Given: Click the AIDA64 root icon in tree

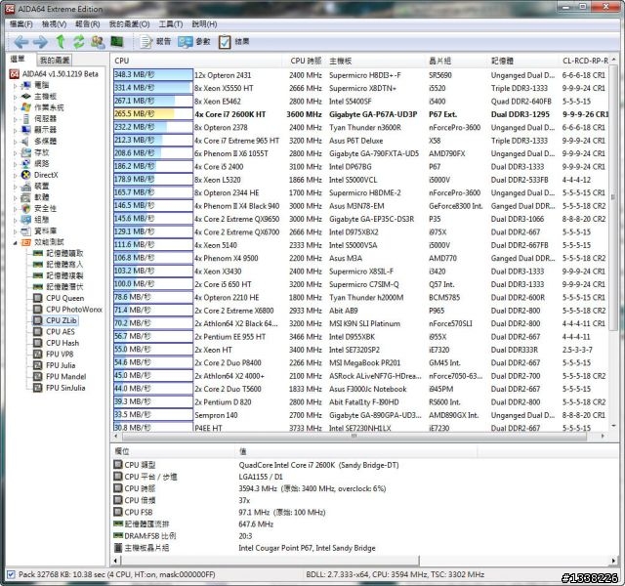Looking at the screenshot, I should [15, 74].
